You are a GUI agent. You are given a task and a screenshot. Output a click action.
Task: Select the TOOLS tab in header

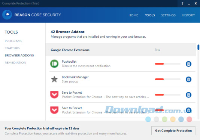click(x=150, y=15)
